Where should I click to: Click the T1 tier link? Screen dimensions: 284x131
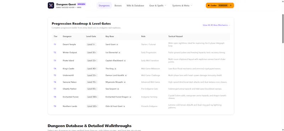click(55, 44)
